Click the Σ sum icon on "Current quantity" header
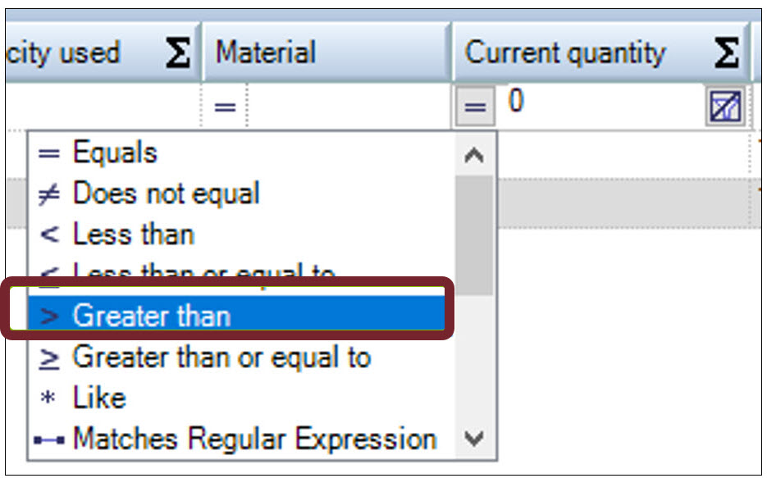 point(725,52)
